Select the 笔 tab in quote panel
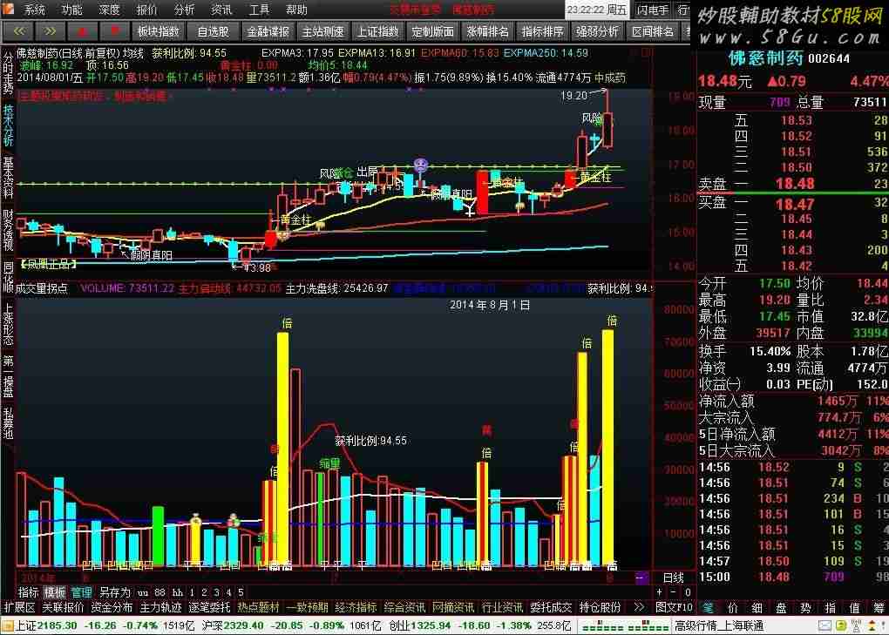This screenshot has height=635, width=889. pos(708,608)
